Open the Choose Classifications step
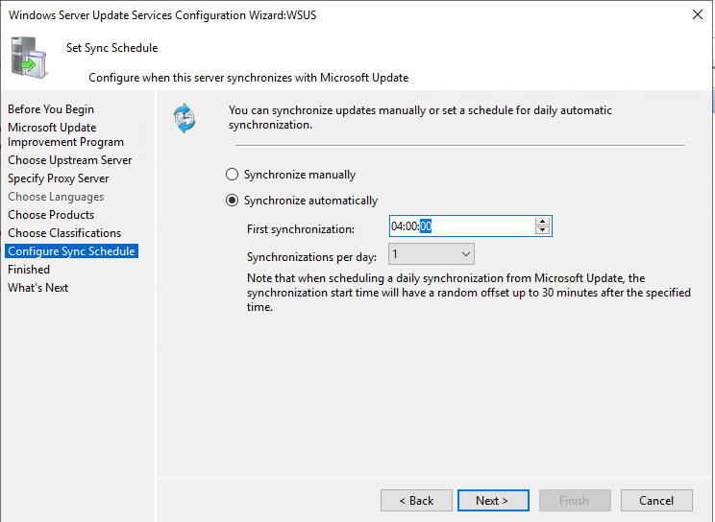The image size is (715, 522). tap(64, 233)
